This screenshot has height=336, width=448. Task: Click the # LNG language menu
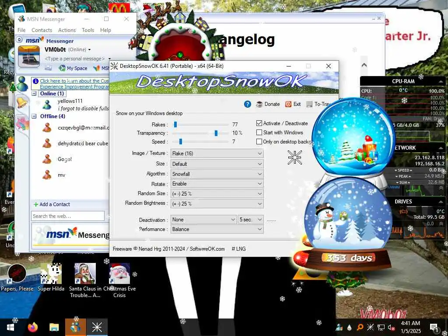[238, 249]
